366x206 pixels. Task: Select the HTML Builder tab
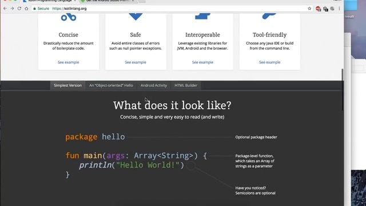[186, 85]
